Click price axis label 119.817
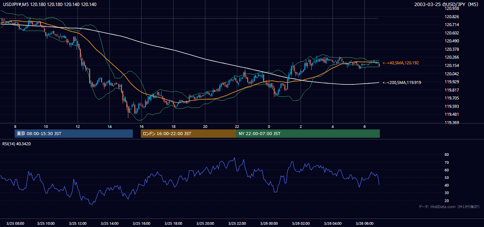 click(x=451, y=90)
